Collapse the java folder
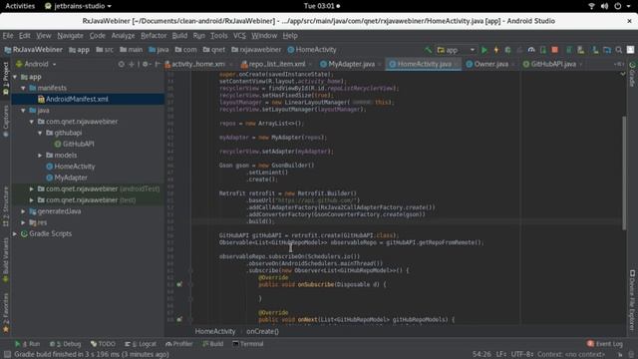Screen dimensions: 638x359 coord(23,111)
